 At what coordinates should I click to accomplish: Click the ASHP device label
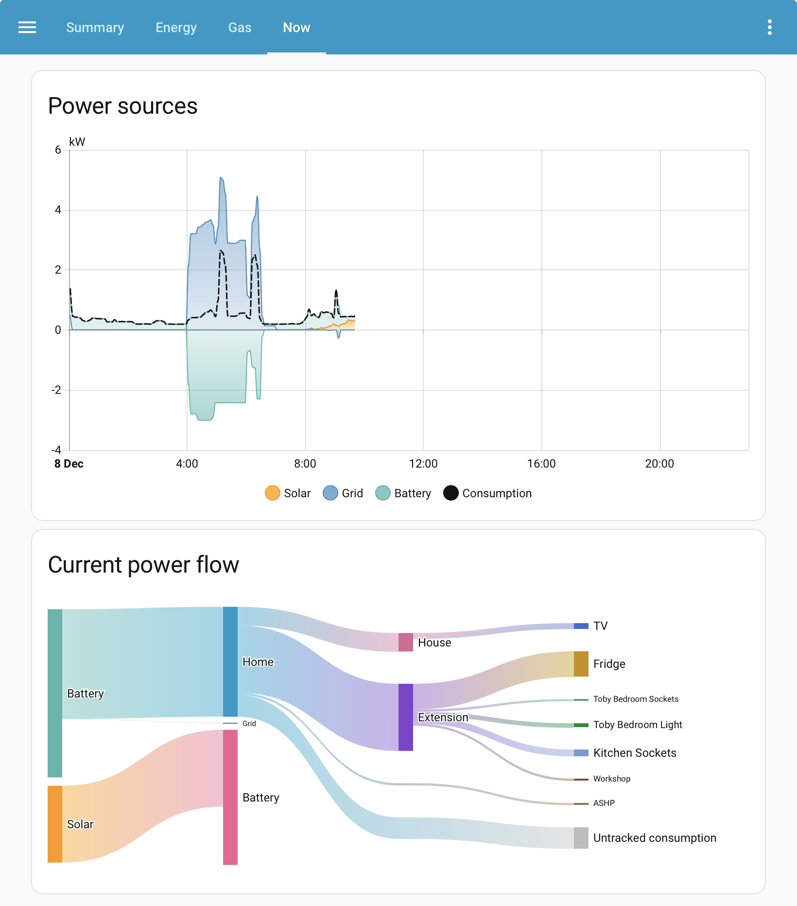pyautogui.click(x=604, y=803)
